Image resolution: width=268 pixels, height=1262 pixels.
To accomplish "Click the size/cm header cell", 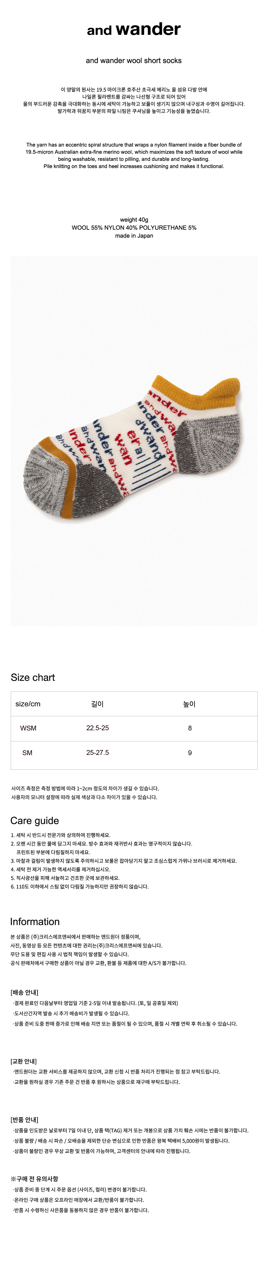I will tap(28, 704).
